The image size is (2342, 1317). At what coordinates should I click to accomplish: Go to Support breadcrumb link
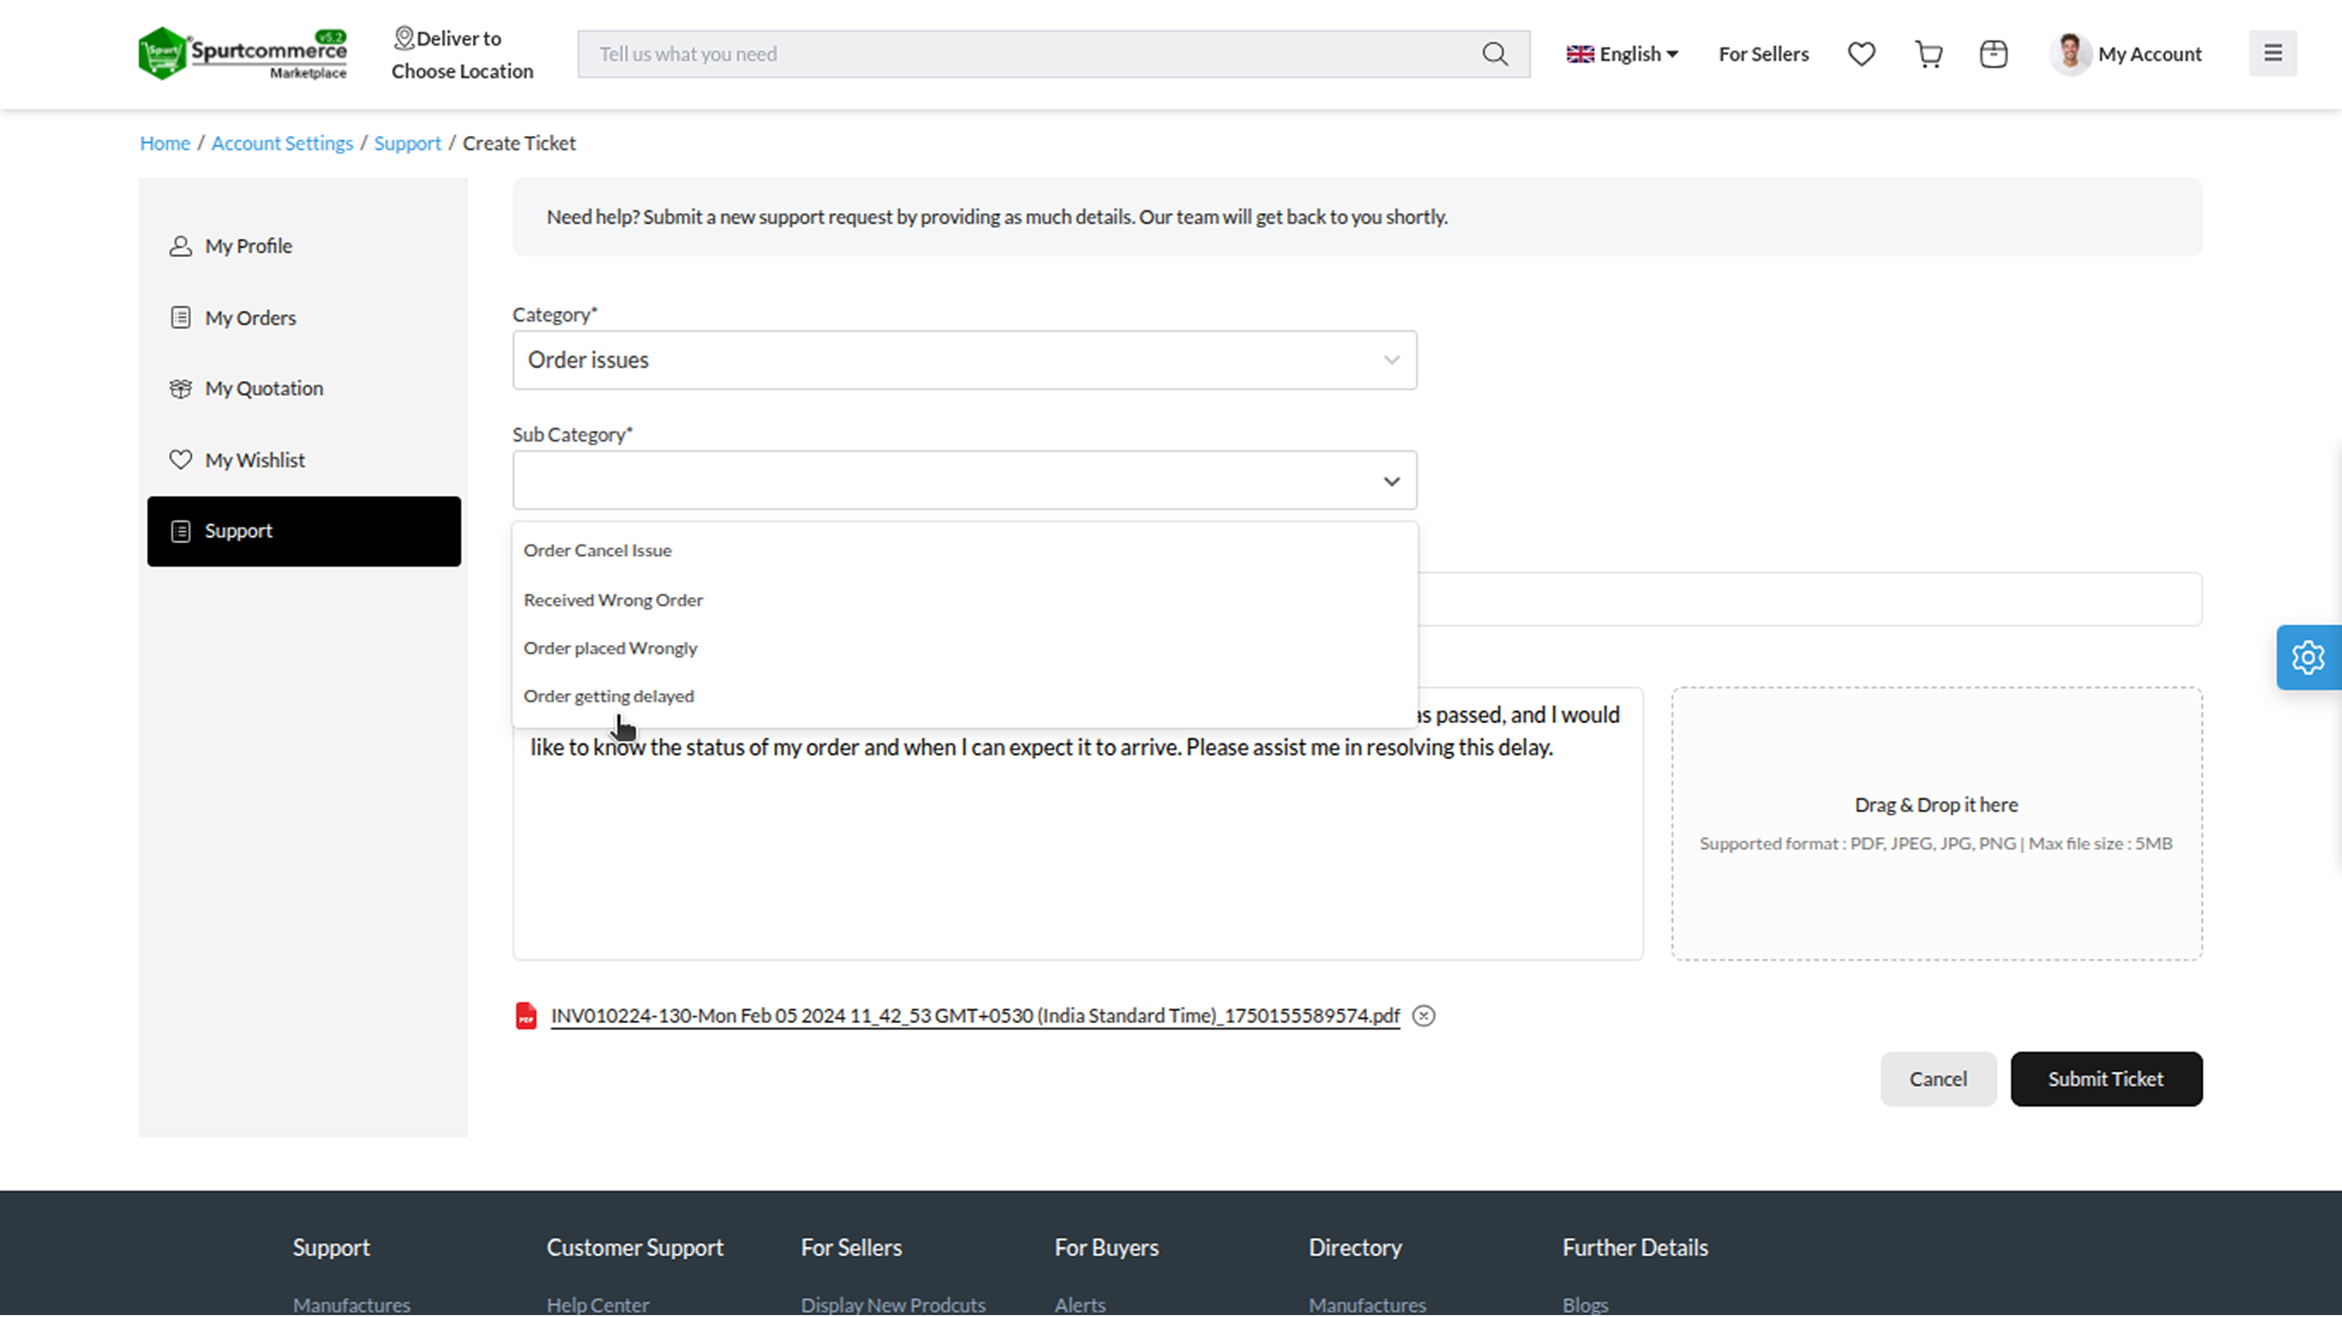pyautogui.click(x=407, y=144)
